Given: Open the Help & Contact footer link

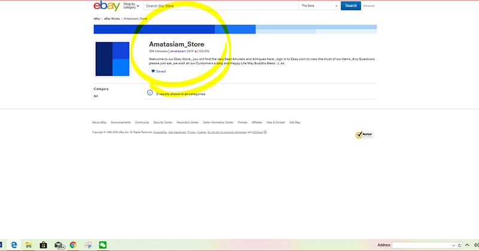Looking at the screenshot, I should click(275, 123).
